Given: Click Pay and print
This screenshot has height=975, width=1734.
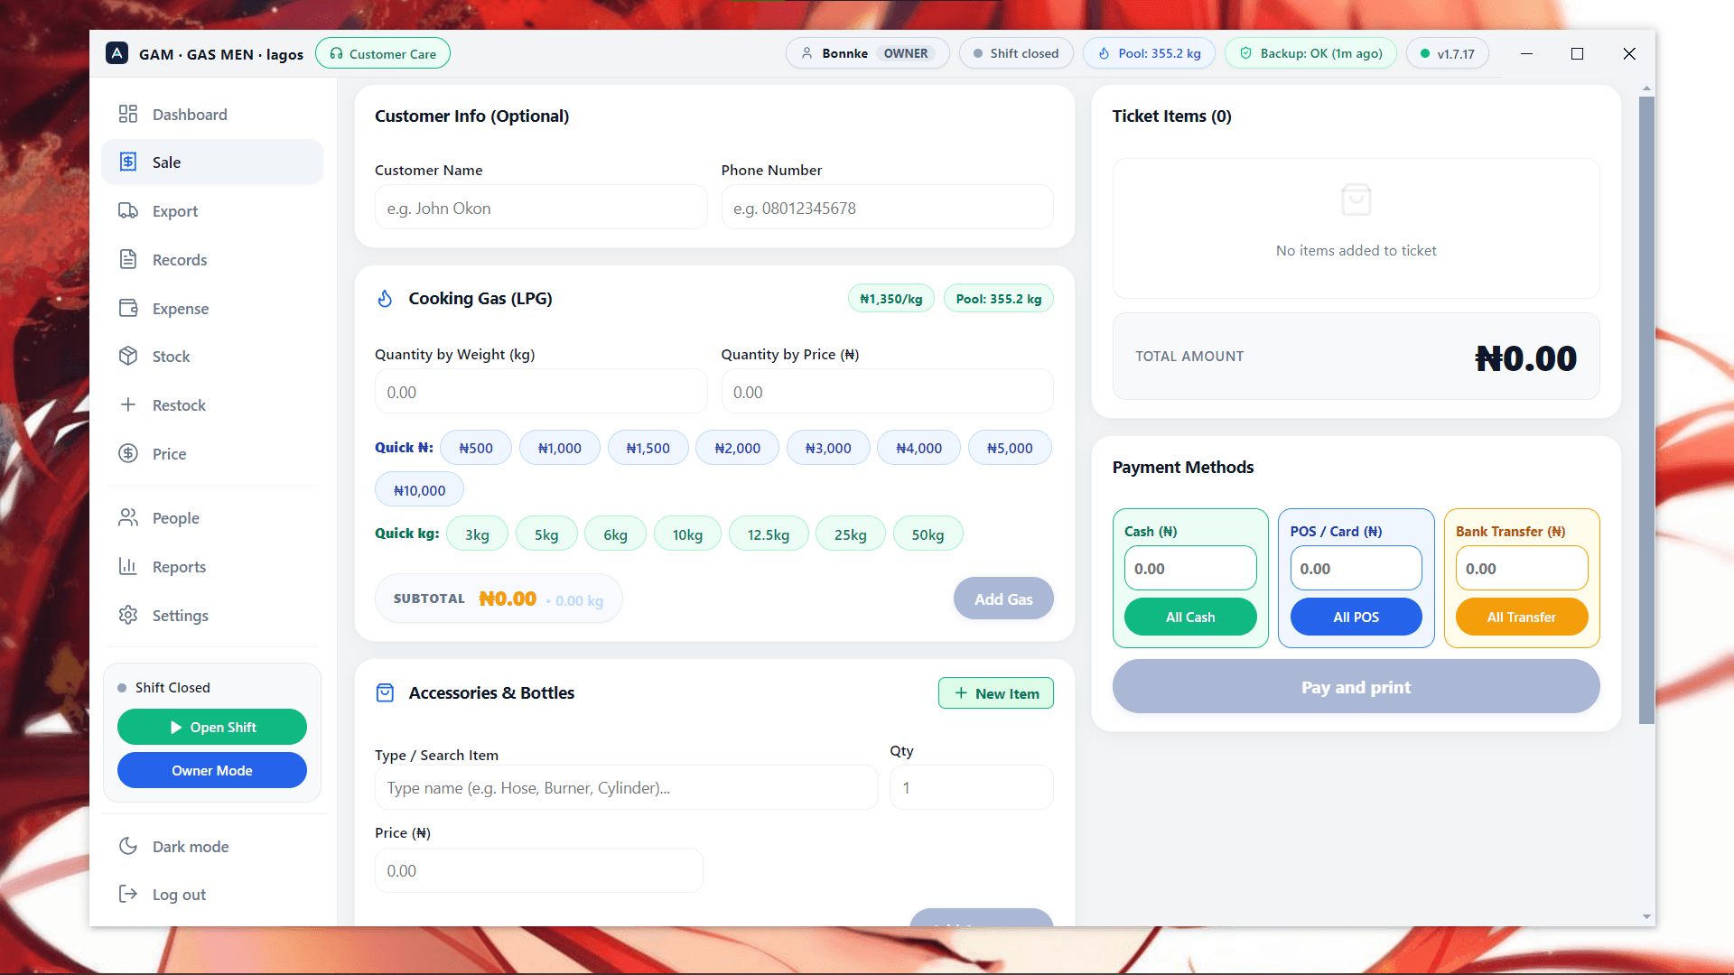Looking at the screenshot, I should coord(1356,687).
